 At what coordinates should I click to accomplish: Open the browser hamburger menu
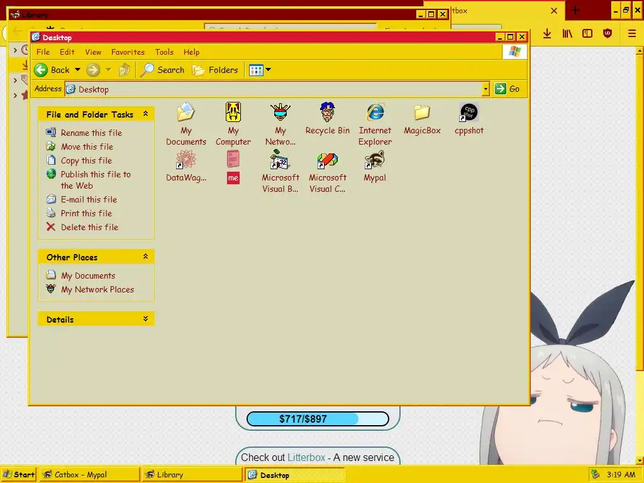point(631,34)
